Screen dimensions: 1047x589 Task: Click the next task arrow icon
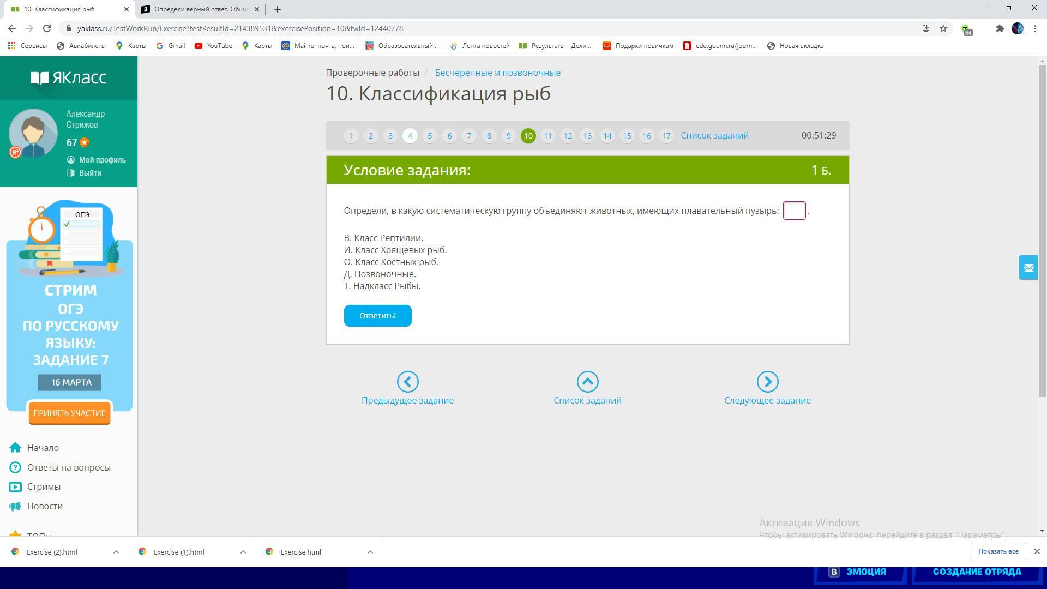click(767, 382)
